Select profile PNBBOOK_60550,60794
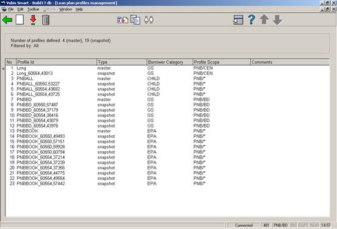This screenshot has height=229, width=337. [168, 152]
